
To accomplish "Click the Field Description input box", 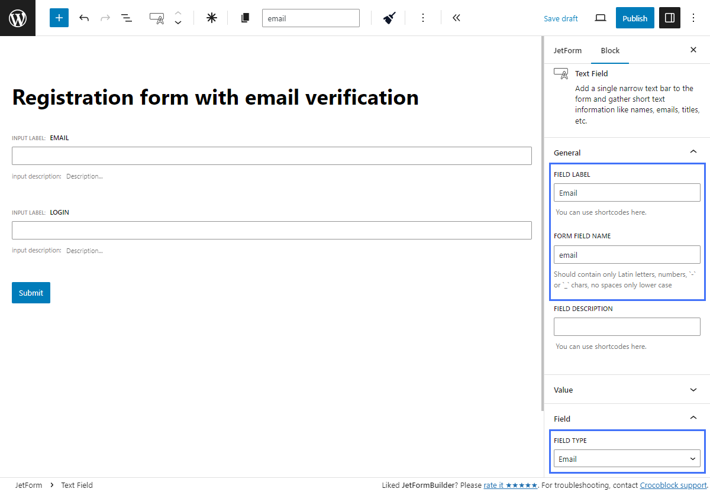I will click(627, 326).
